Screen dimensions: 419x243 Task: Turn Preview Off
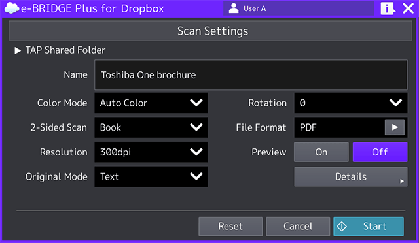pyautogui.click(x=380, y=152)
